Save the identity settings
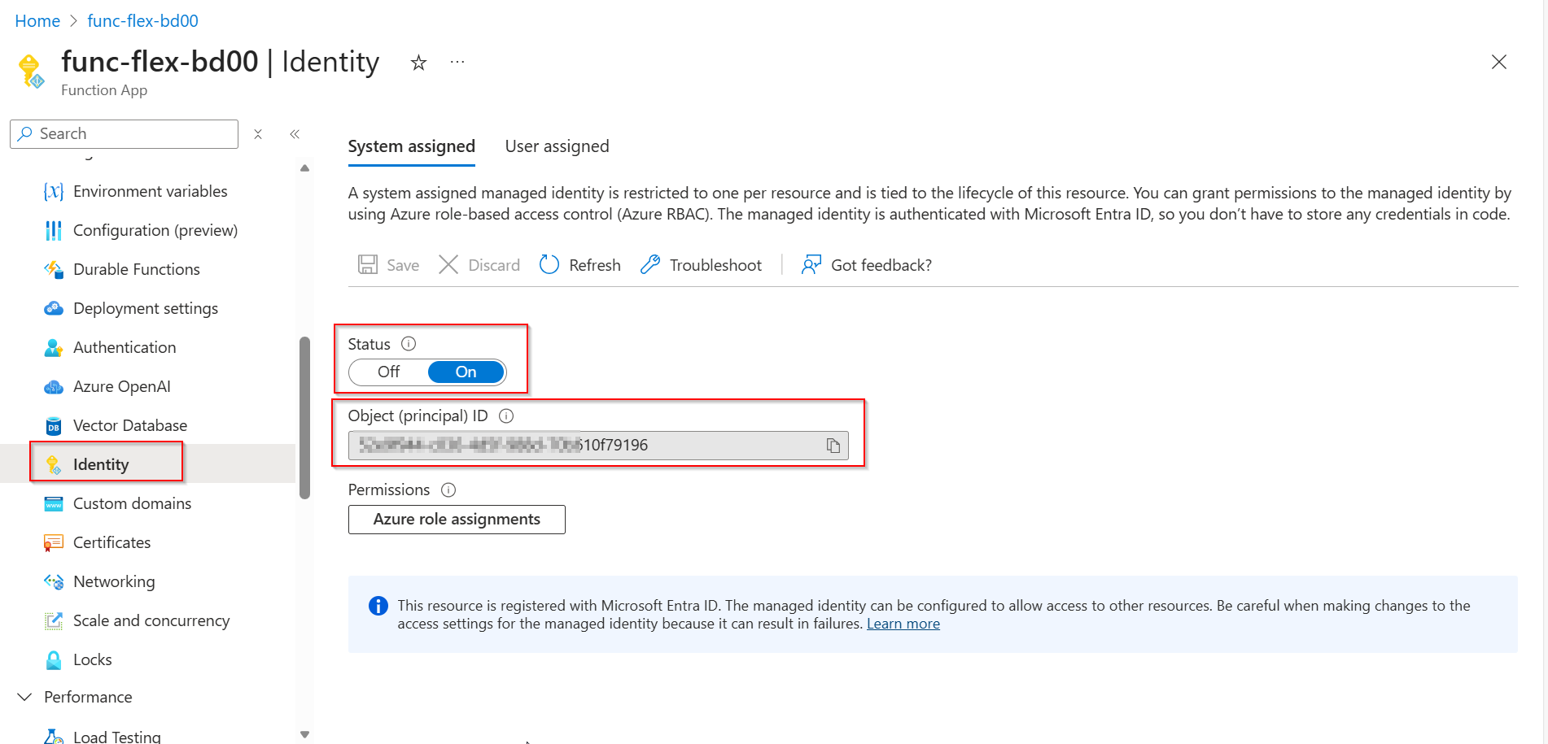1548x744 pixels. (389, 265)
